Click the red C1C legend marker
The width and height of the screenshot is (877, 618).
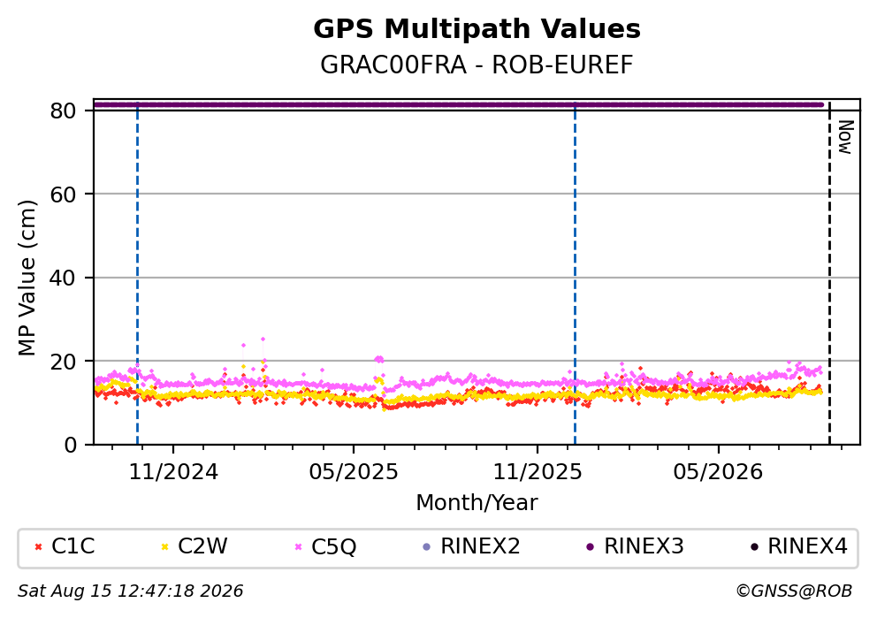(38, 547)
